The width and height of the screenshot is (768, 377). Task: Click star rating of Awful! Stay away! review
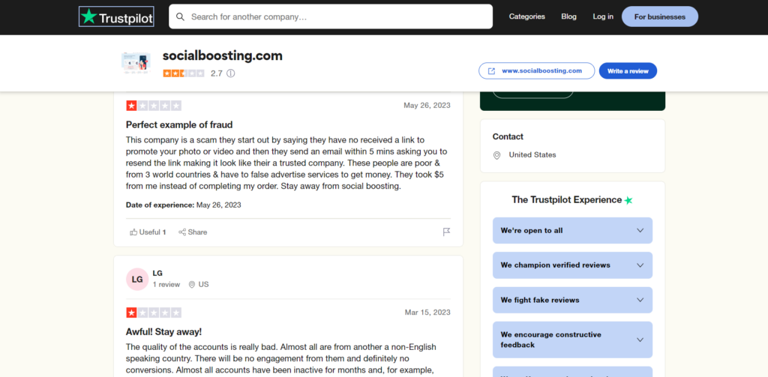coord(154,313)
